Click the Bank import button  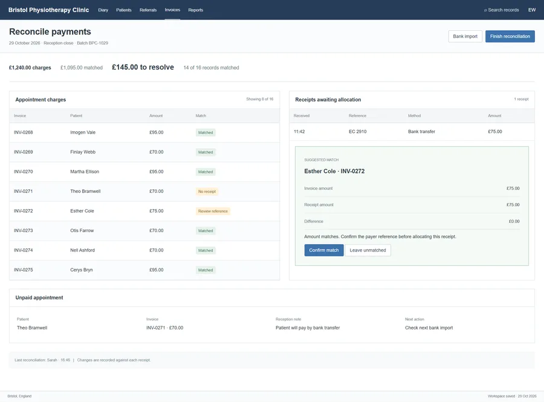coord(465,36)
